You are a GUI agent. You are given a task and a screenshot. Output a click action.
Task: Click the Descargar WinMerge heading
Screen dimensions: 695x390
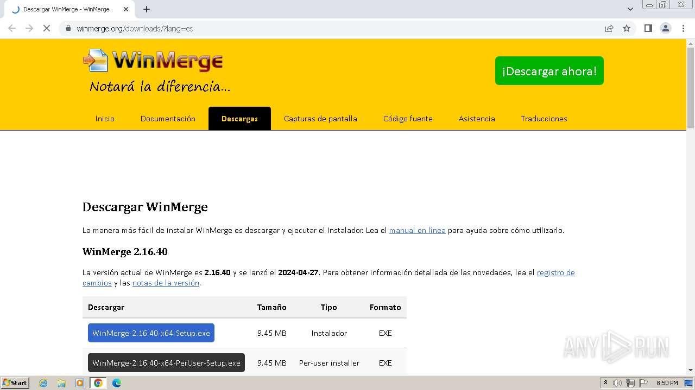[x=145, y=207]
